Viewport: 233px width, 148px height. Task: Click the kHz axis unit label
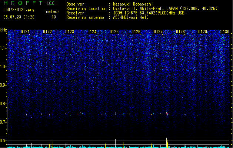click(3, 30)
